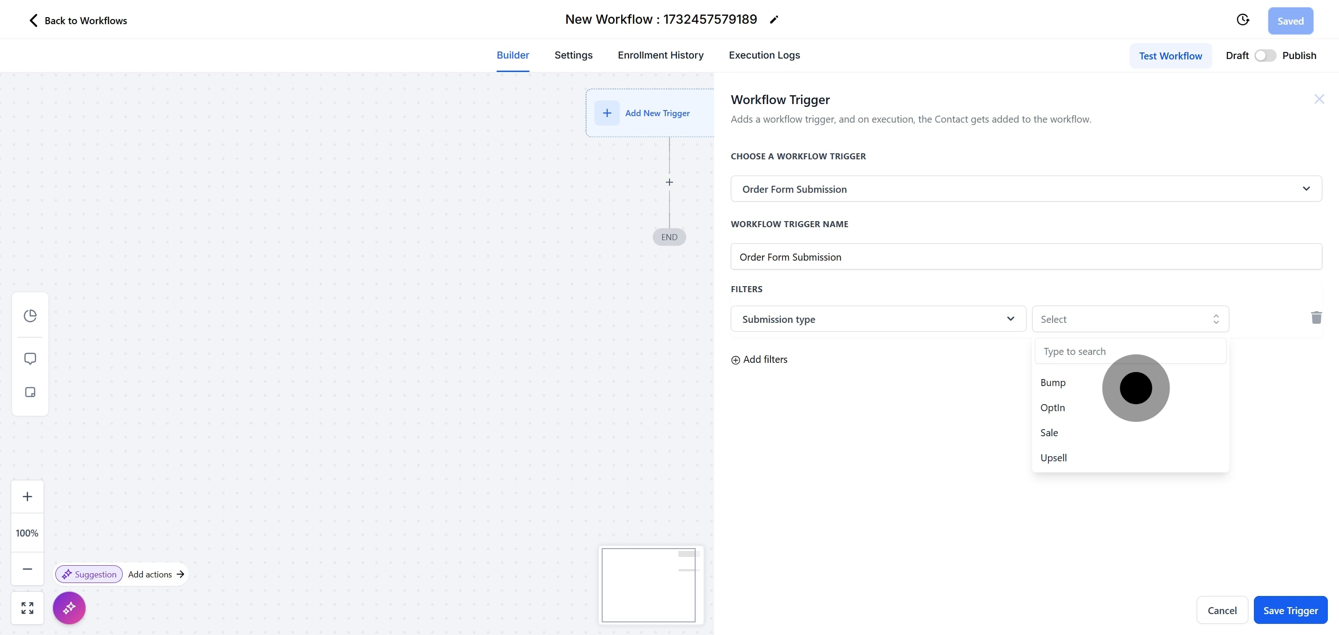Toggle the Draft/Publish switch
Viewport: 1339px width, 635px height.
point(1265,56)
